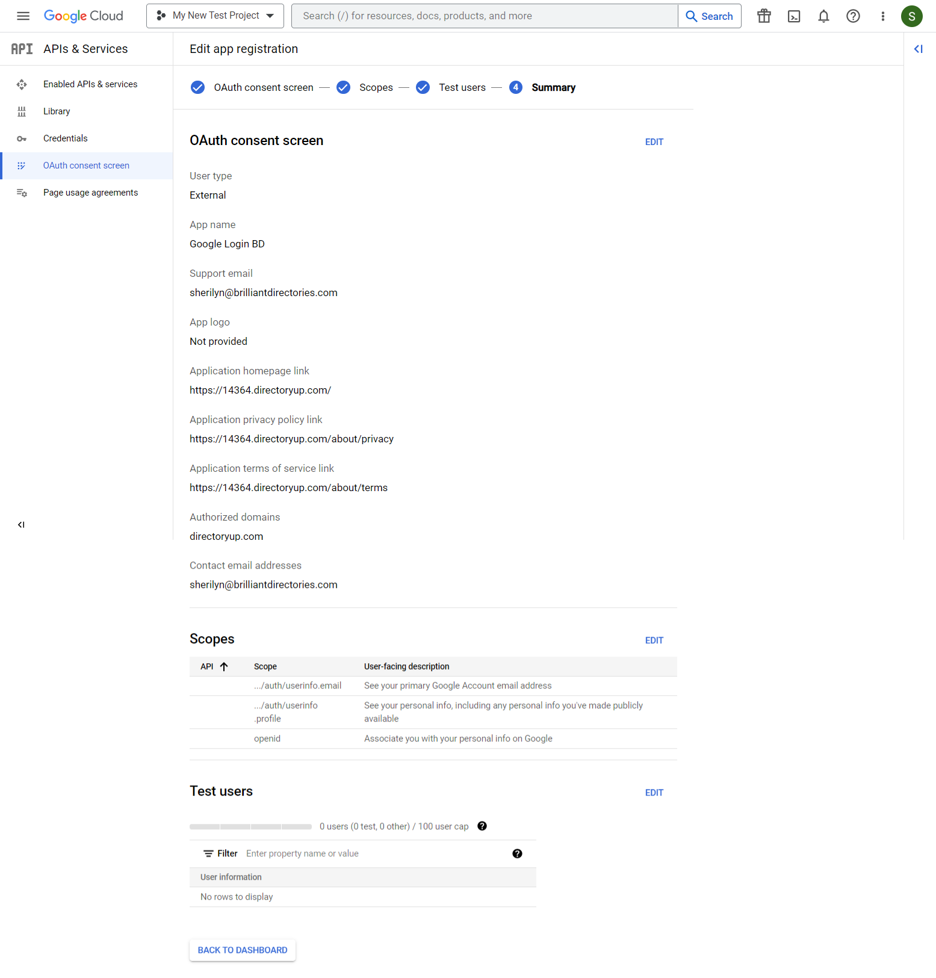Click the user cap progress bar
936x978 pixels.
[x=250, y=826]
